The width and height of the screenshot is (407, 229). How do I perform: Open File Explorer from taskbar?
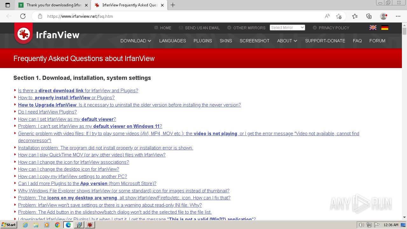click(36, 225)
